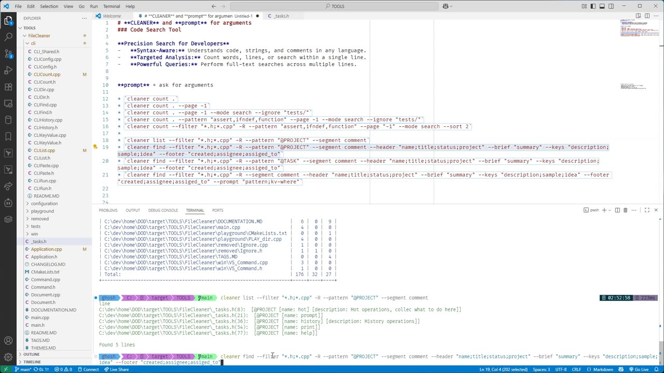Split the editor right
Image resolution: width=664 pixels, height=373 pixels.
tap(647, 16)
